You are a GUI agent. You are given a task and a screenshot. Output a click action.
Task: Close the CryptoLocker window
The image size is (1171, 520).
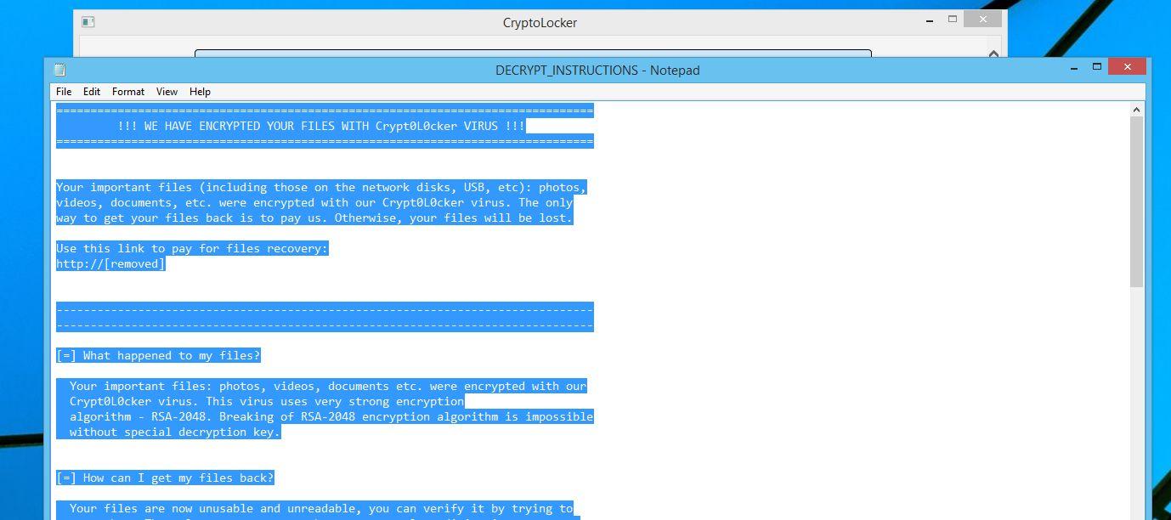point(983,19)
